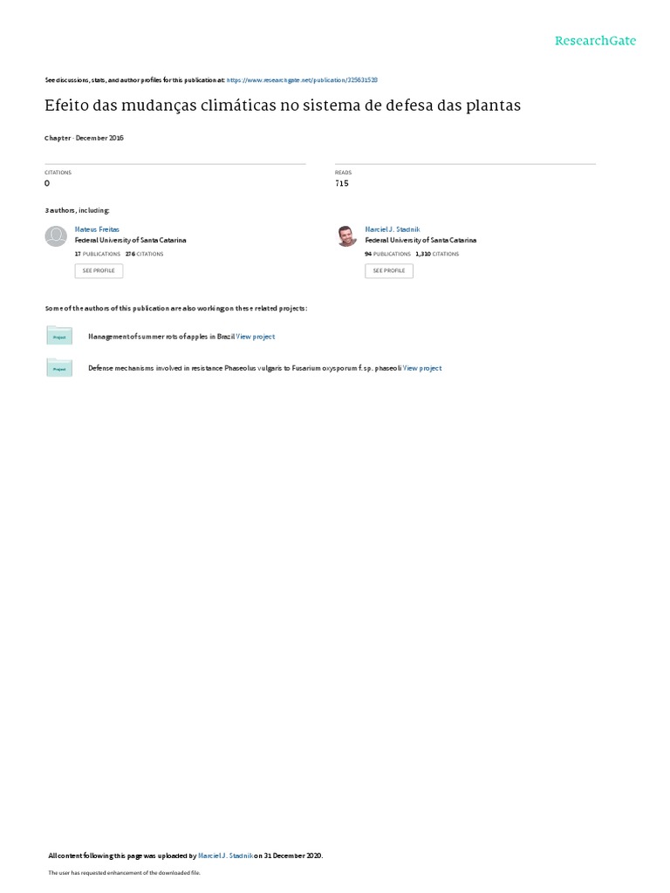This screenshot has width=670, height=893.
Task: Open View project link for Fusarium project
Action: point(422,369)
